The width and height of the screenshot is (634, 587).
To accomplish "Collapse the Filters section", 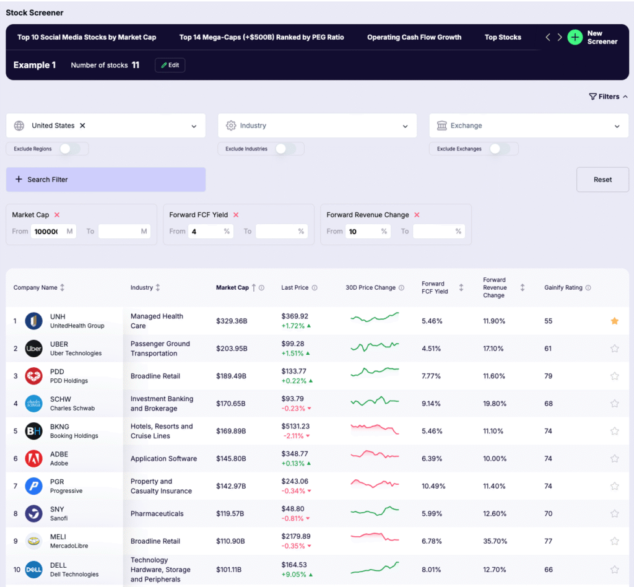I will [x=608, y=97].
